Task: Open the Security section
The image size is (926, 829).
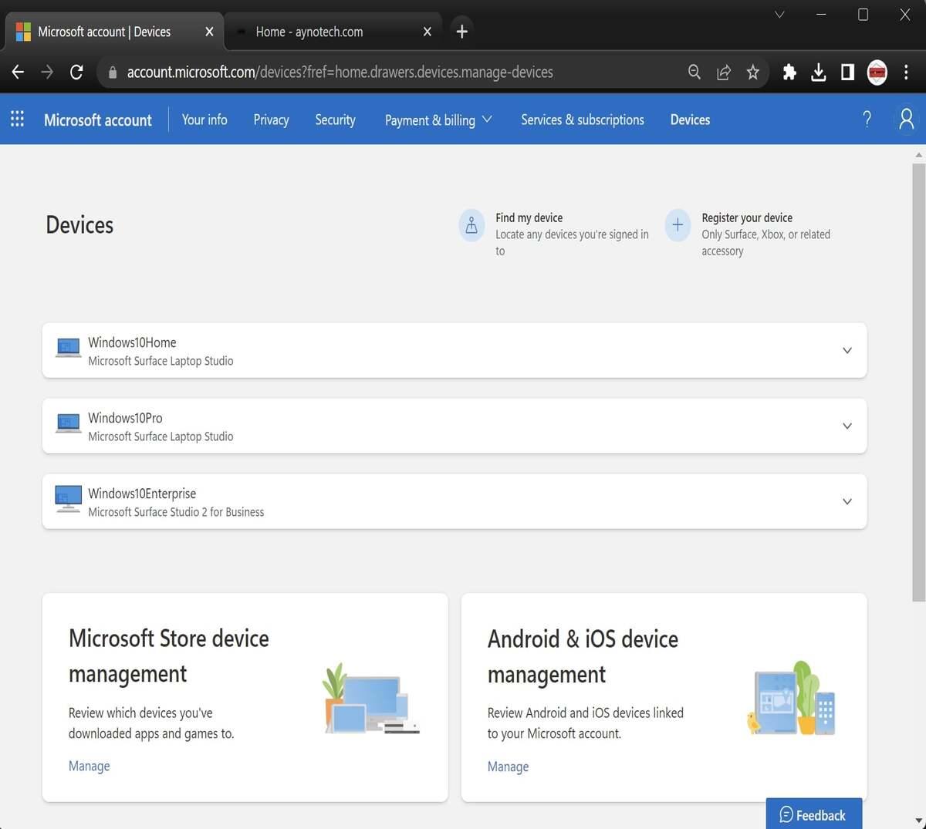Action: coord(335,120)
